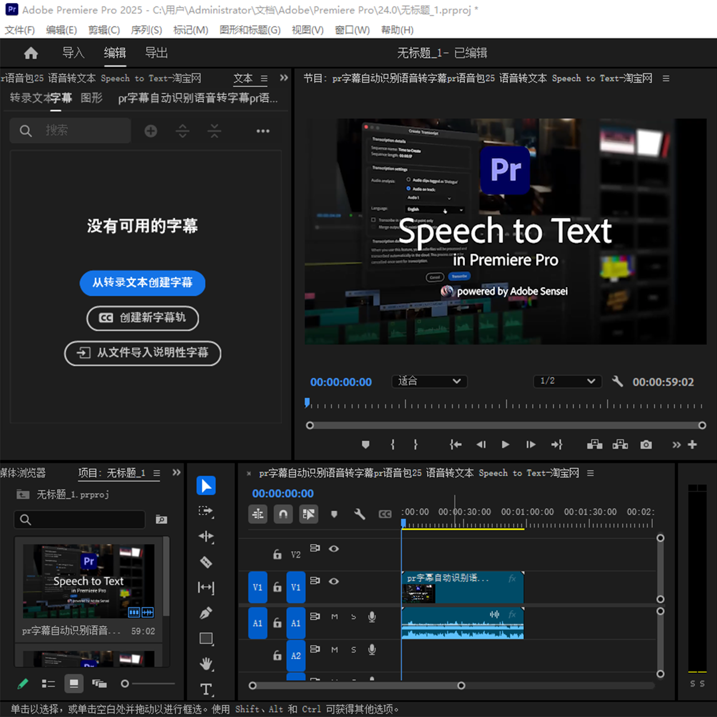Select the Type tool
The width and height of the screenshot is (717, 717).
click(206, 689)
